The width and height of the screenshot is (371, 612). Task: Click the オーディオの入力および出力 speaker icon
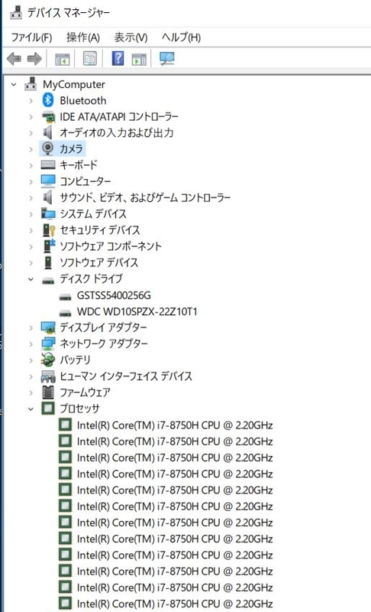pyautogui.click(x=48, y=132)
